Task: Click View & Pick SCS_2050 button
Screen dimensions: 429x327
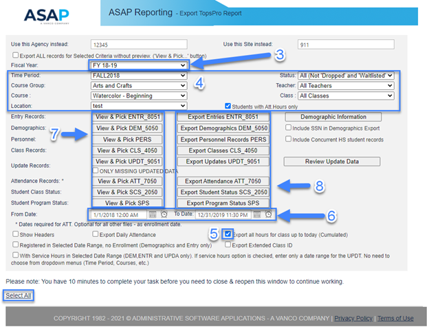Action: (x=127, y=192)
